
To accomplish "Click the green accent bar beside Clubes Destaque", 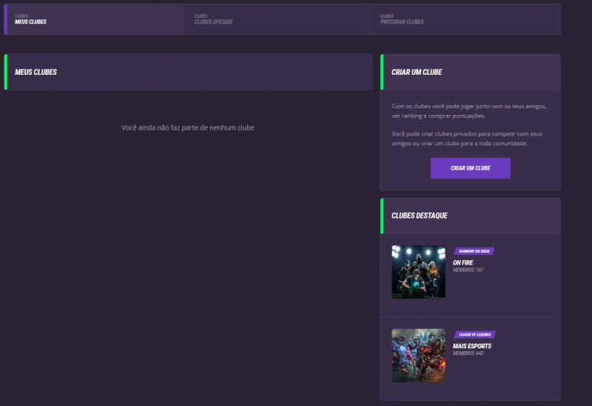I will coord(381,216).
